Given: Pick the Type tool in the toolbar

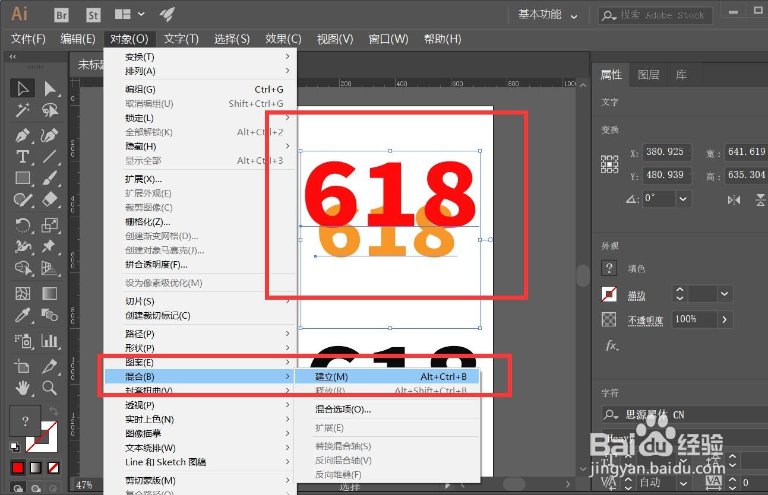Looking at the screenshot, I should coord(23,157).
